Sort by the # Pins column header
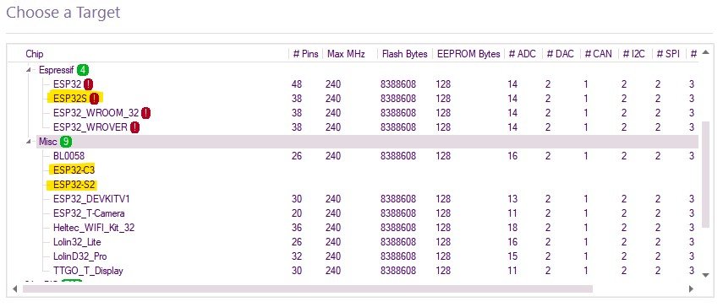The width and height of the screenshot is (723, 307). (x=306, y=54)
